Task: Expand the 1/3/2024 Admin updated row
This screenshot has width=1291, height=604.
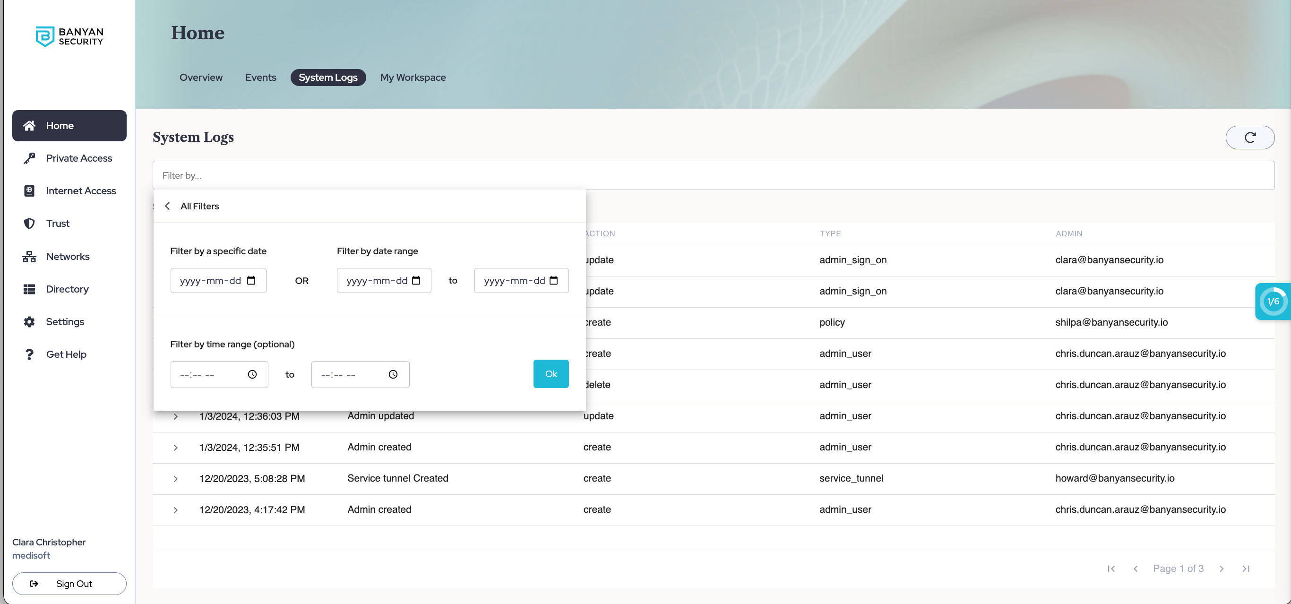Action: [x=175, y=416]
